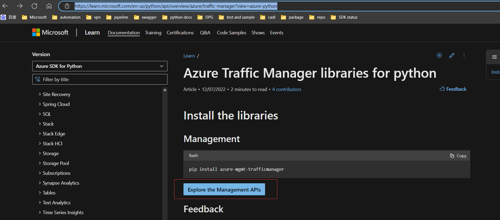
Task: Click the browser forward arrow
Action: [x=20, y=6]
